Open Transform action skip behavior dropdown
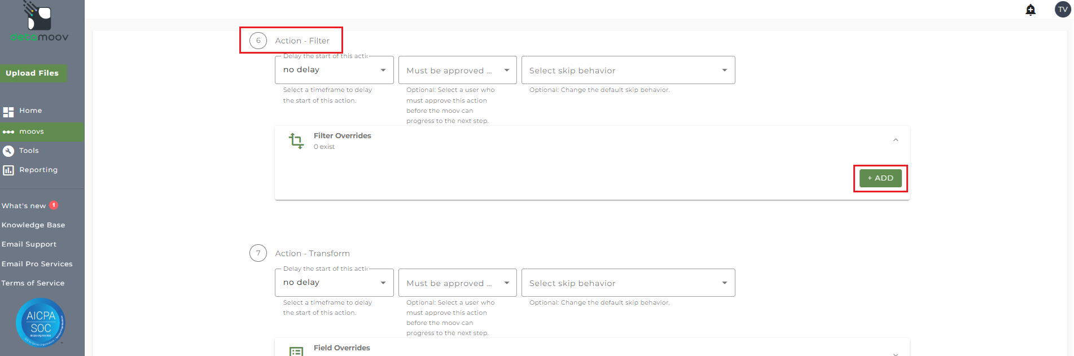 (628, 283)
